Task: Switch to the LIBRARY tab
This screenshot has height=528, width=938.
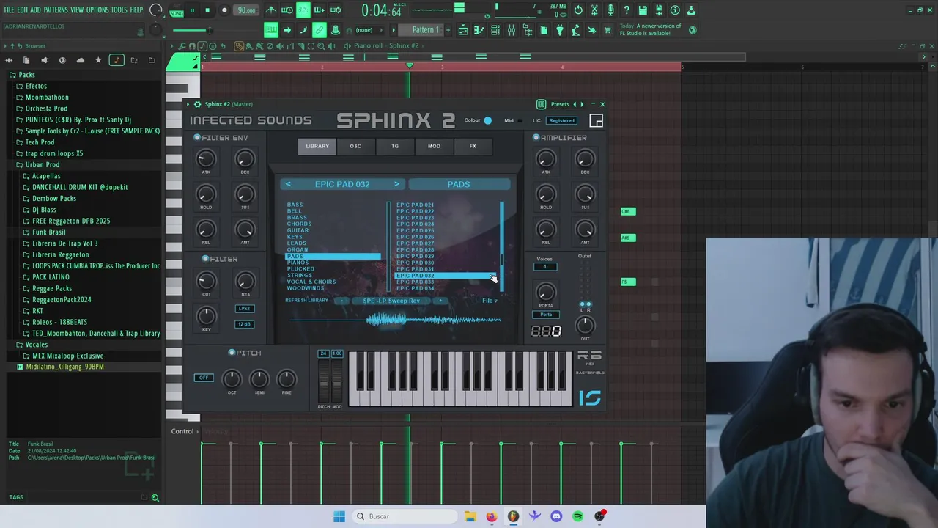Action: click(317, 146)
